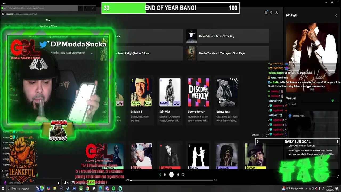Toggle the green heart for We Ball
The height and width of the screenshot is (192, 341).
[332, 101]
